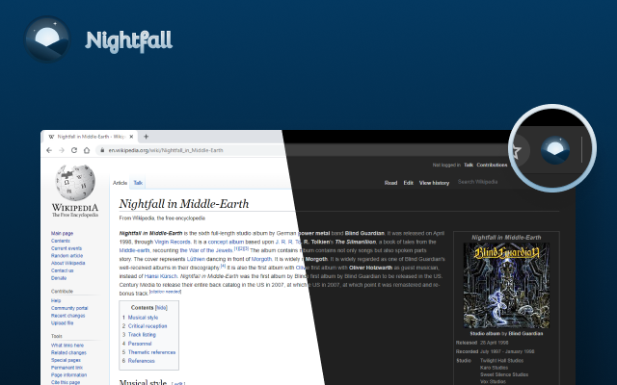Open the concept album link
Viewport: 617px width, 385px height.
226,242
